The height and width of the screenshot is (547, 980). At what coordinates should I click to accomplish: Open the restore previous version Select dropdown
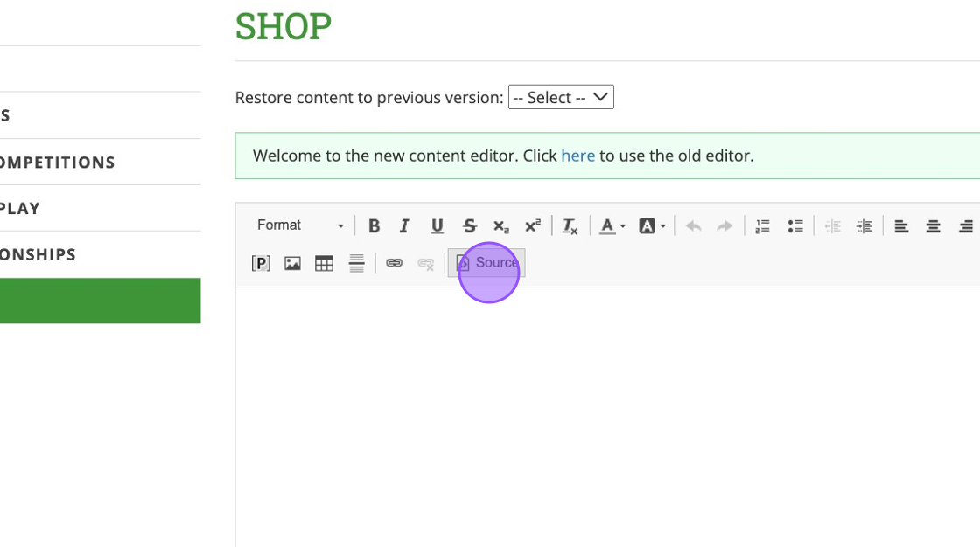(x=561, y=97)
